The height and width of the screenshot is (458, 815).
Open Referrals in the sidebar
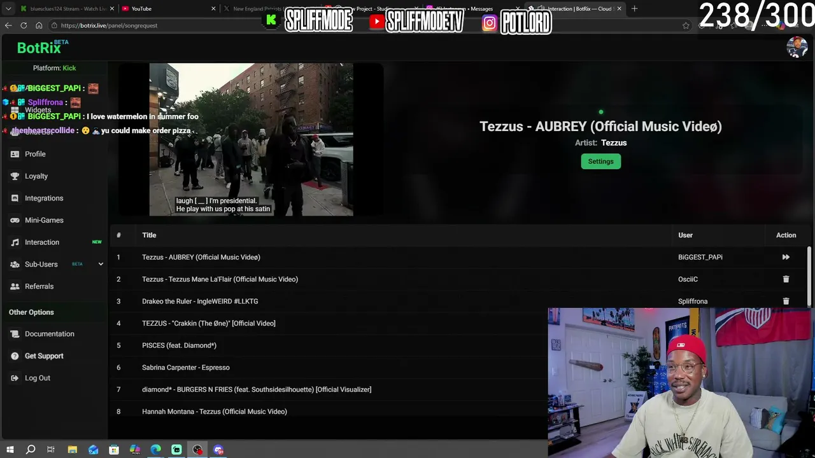tap(39, 286)
